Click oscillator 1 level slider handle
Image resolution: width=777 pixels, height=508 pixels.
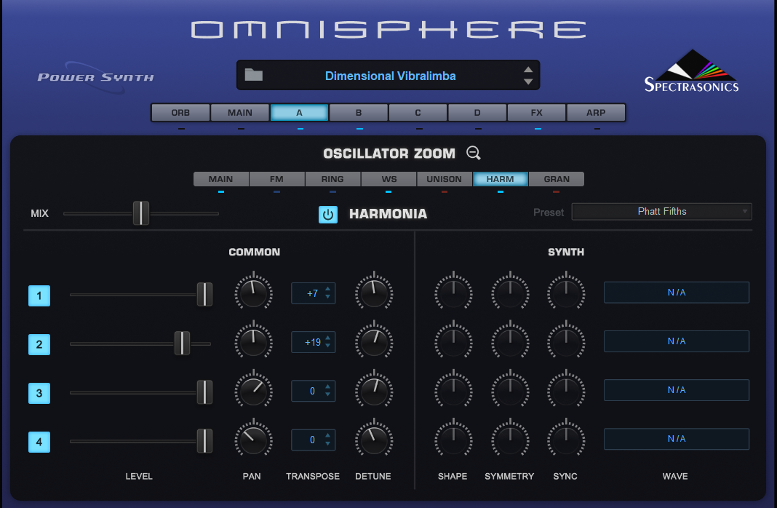click(204, 294)
